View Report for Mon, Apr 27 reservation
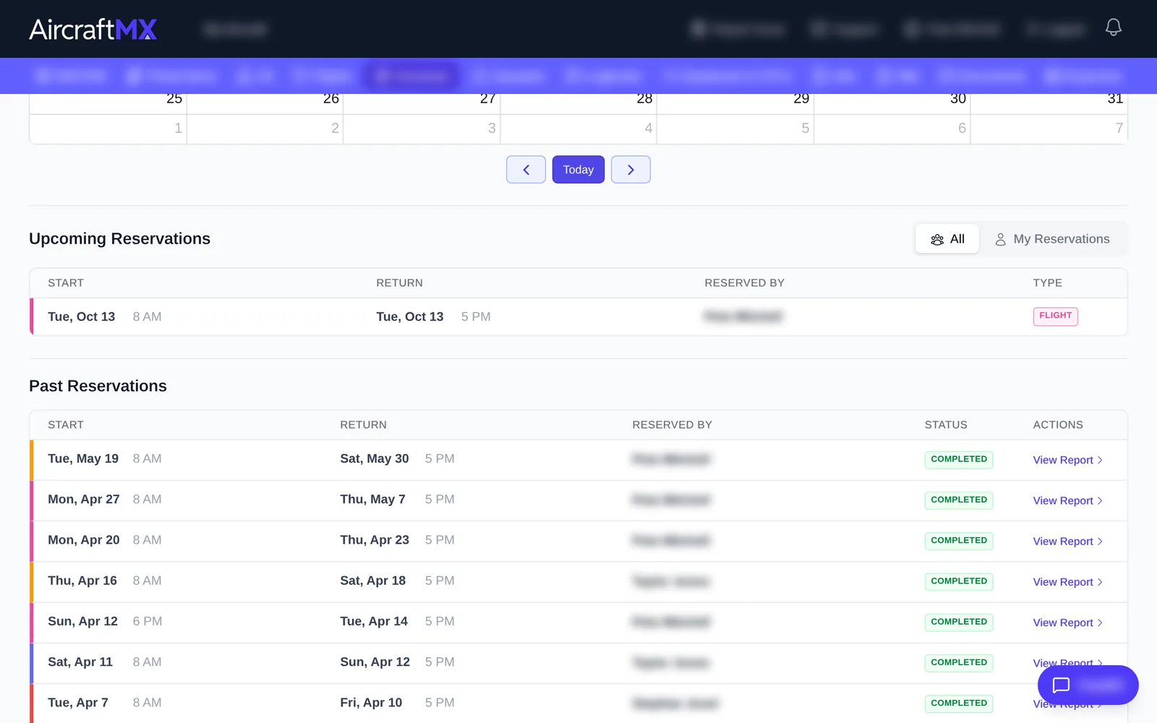The image size is (1157, 723). 1067,500
